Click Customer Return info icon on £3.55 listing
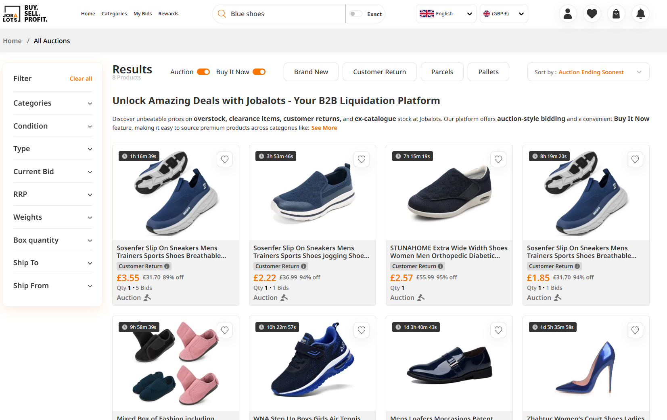667x420 pixels. pyautogui.click(x=167, y=266)
